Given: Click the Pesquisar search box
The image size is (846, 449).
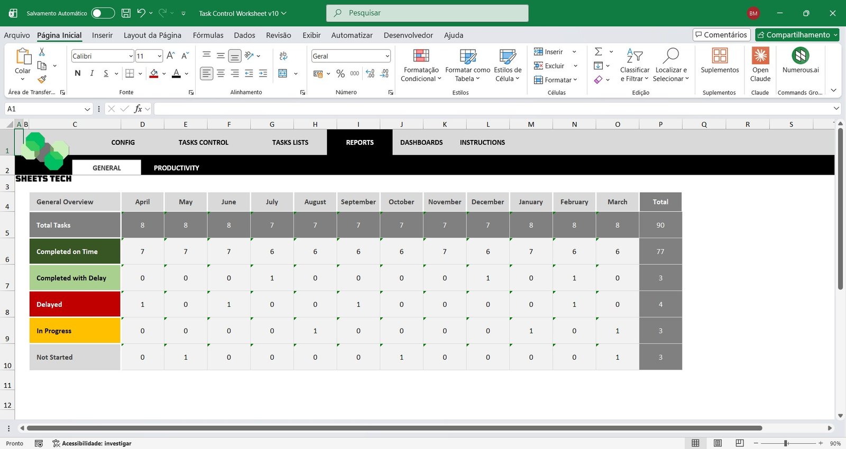Looking at the screenshot, I should tap(427, 13).
